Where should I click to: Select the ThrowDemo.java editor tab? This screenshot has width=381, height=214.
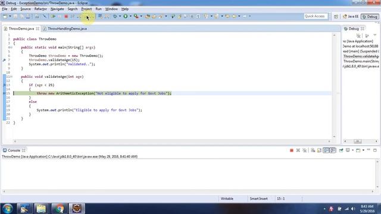pyautogui.click(x=21, y=29)
